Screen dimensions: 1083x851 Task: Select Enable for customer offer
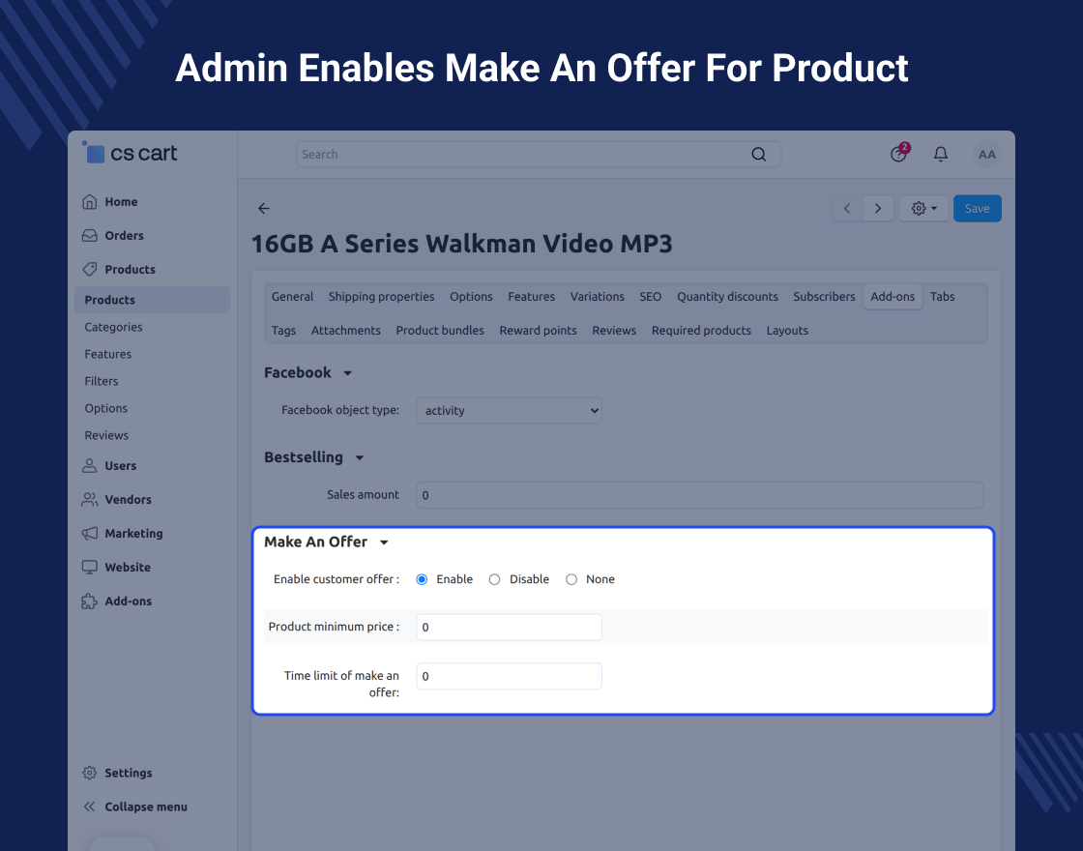coord(422,579)
